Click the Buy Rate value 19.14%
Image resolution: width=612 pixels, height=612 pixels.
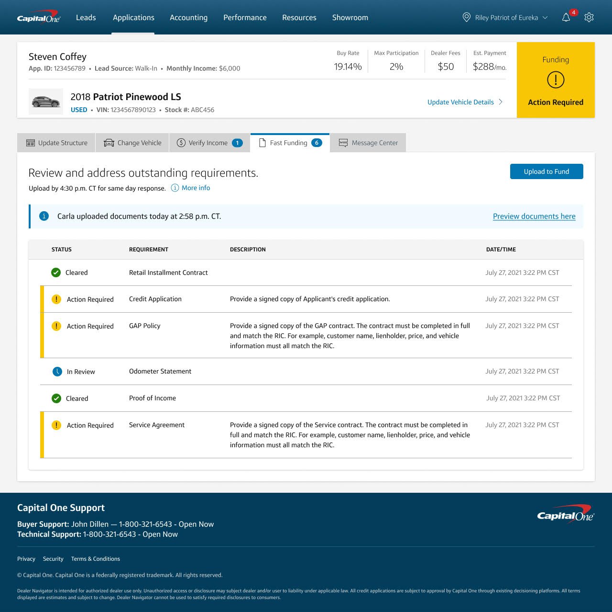click(348, 67)
